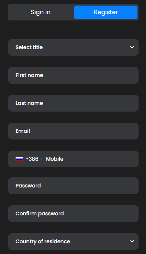146x254 pixels.
Task: Click the Mobile number input field
Action: (91, 159)
